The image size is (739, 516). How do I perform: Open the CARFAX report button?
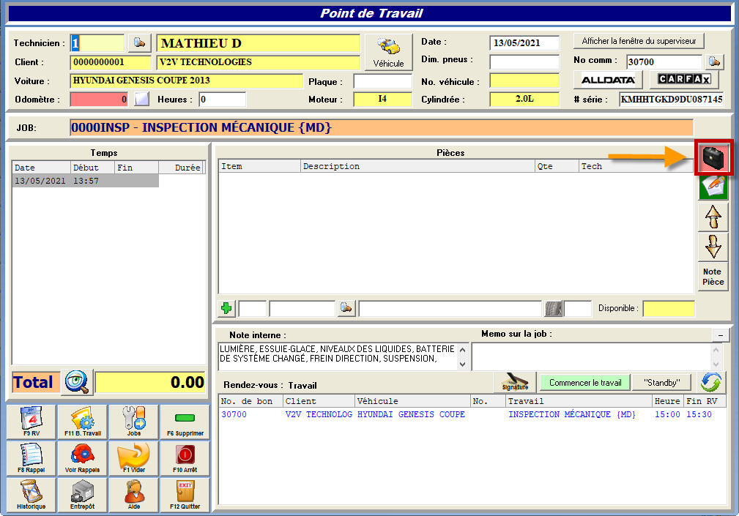tap(684, 79)
